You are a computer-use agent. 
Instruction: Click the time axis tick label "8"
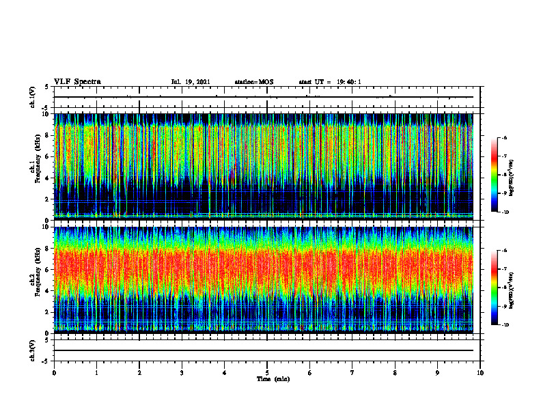[395, 373]
